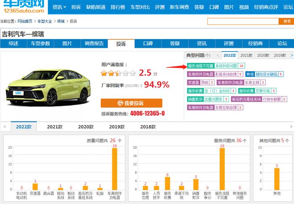The width and height of the screenshot is (294, 204).
Task: Open 口碑 in the top blue navigation
Action: [x=214, y=7]
